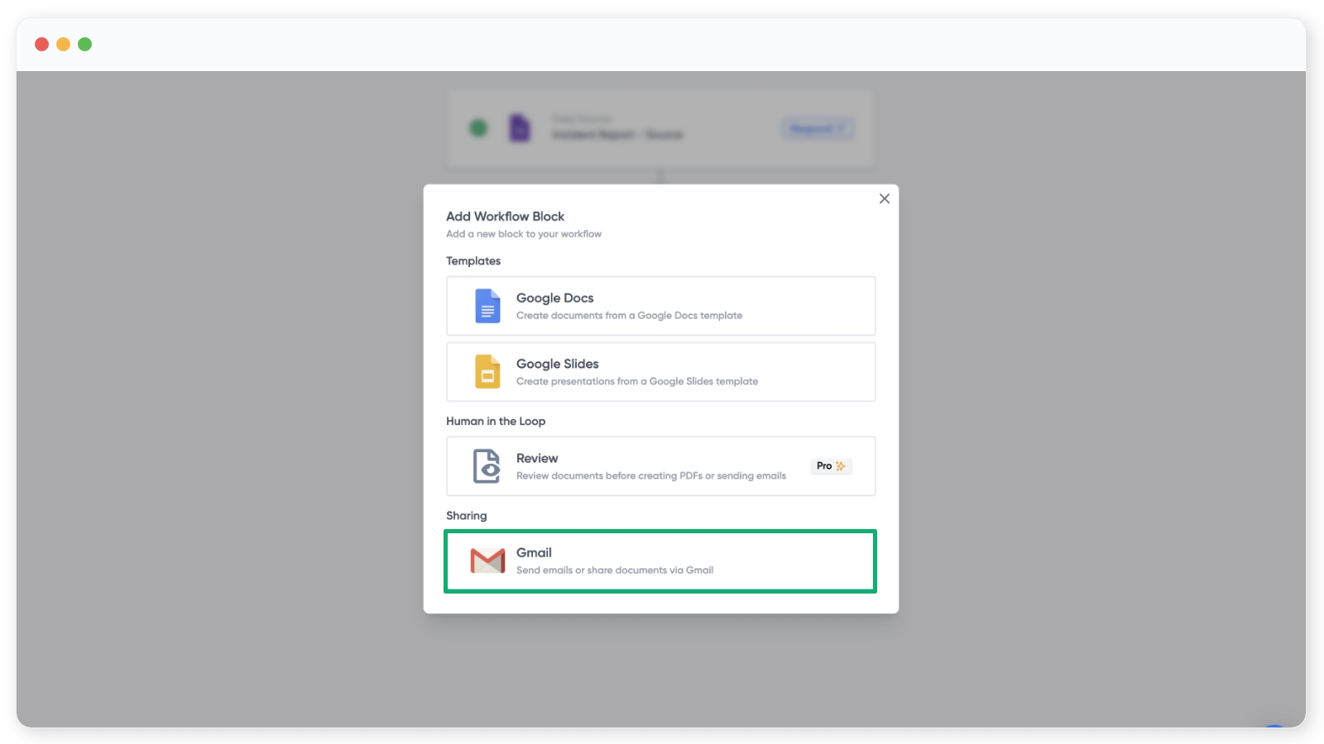Click 'Create documents from a Google Docs template'

click(x=629, y=316)
